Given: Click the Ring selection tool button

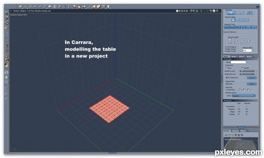Looking at the screenshot, I should (x=232, y=27).
